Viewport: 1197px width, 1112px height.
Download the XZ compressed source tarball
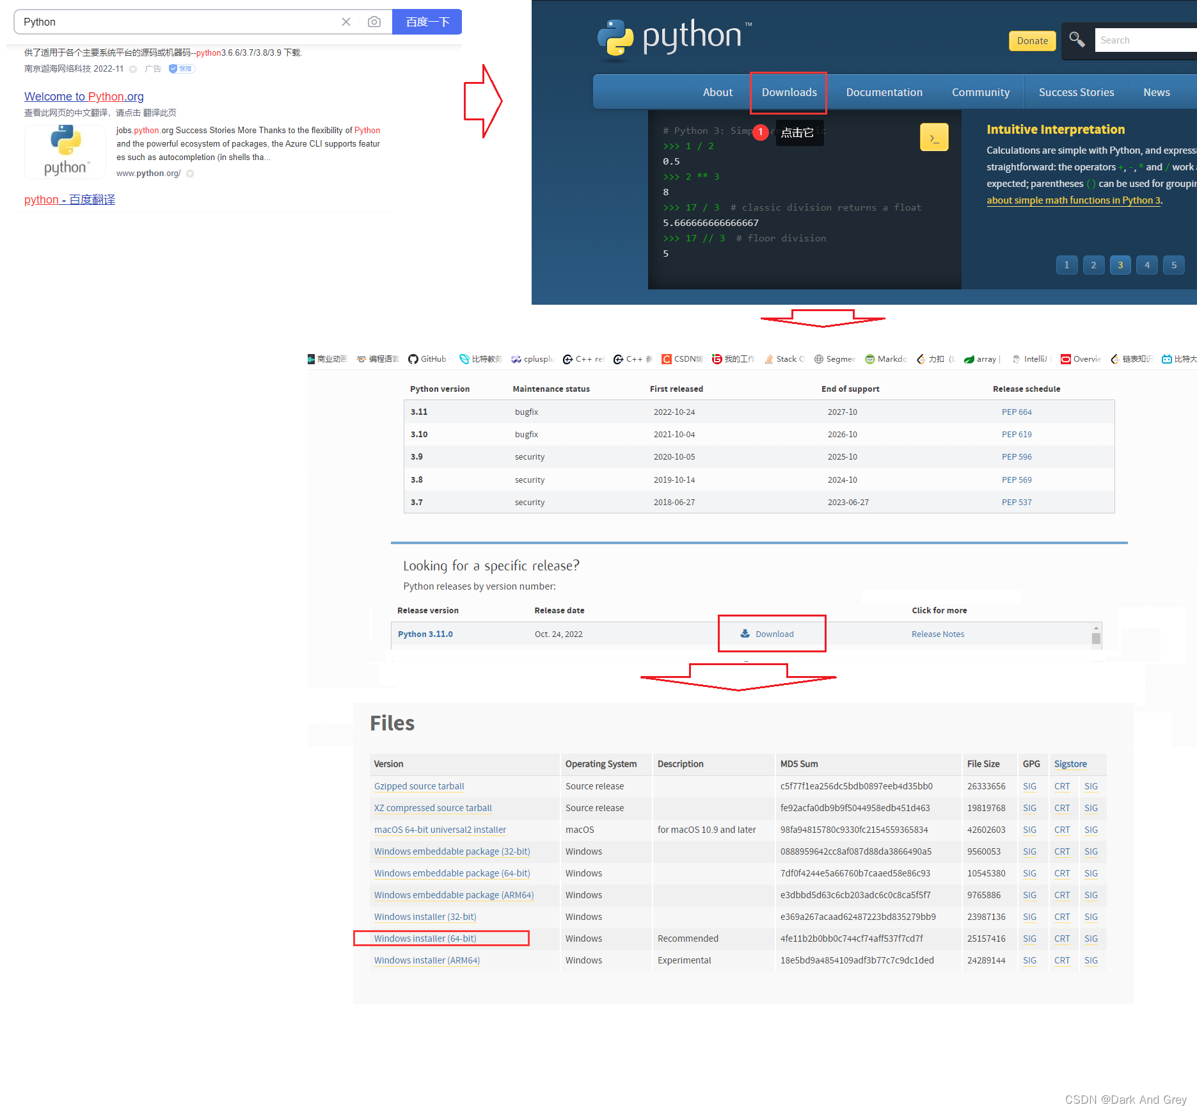coord(433,808)
